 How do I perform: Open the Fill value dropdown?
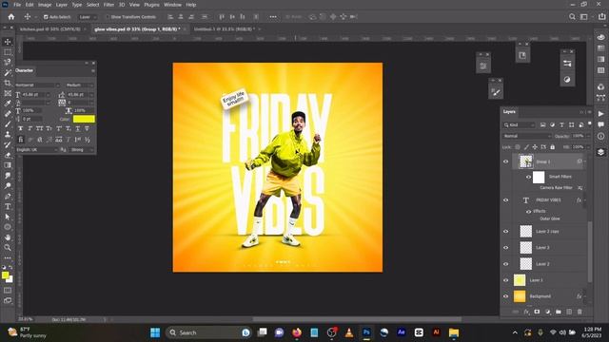(x=588, y=147)
